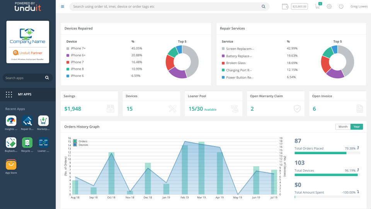Image resolution: width=371 pixels, height=209 pixels.
Task: Launch the Recycle app icon
Action: (x=27, y=143)
